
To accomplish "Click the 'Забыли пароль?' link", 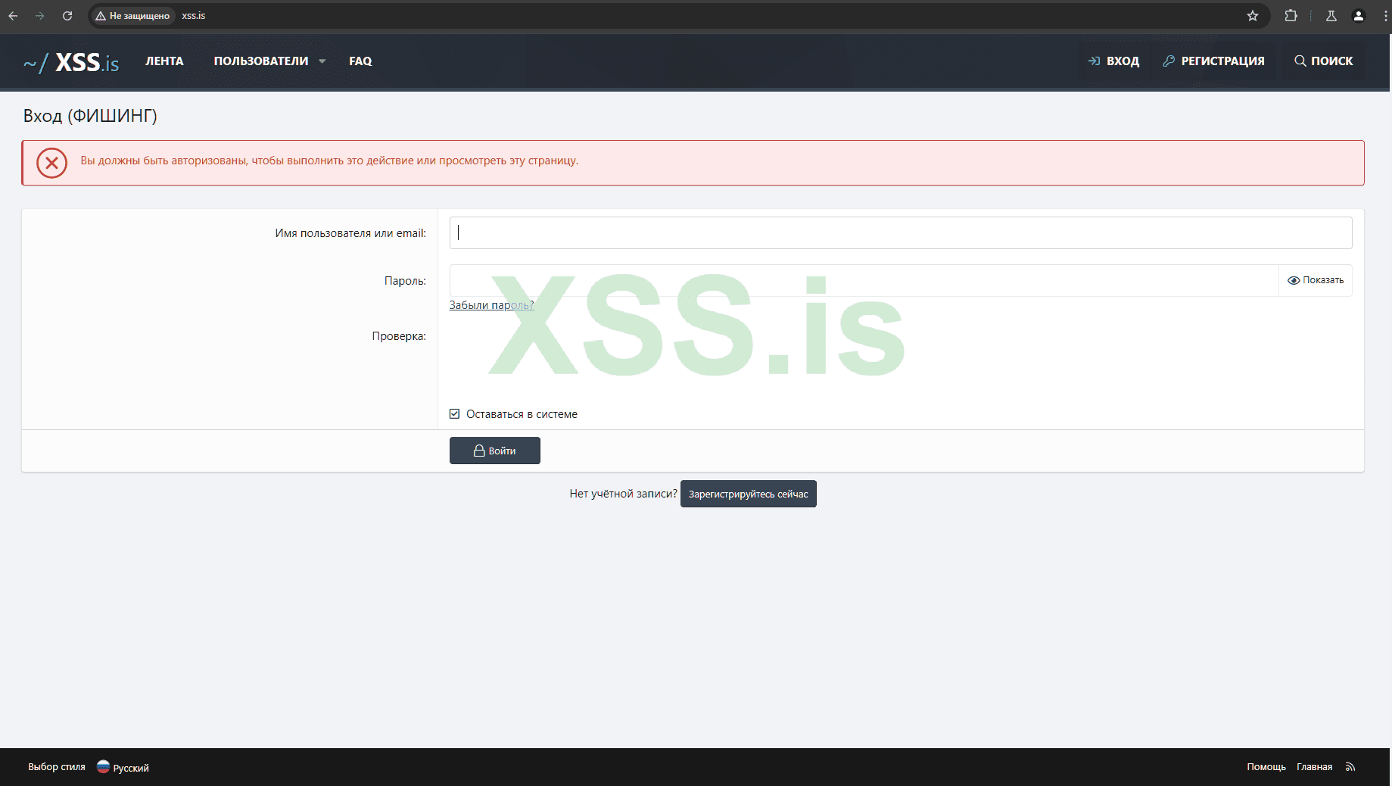I will (492, 305).
